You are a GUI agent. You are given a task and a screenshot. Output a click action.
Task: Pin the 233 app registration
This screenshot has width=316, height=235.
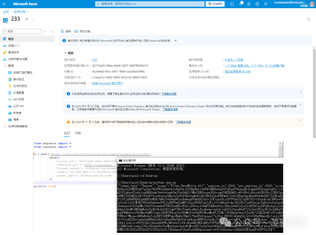[27, 19]
